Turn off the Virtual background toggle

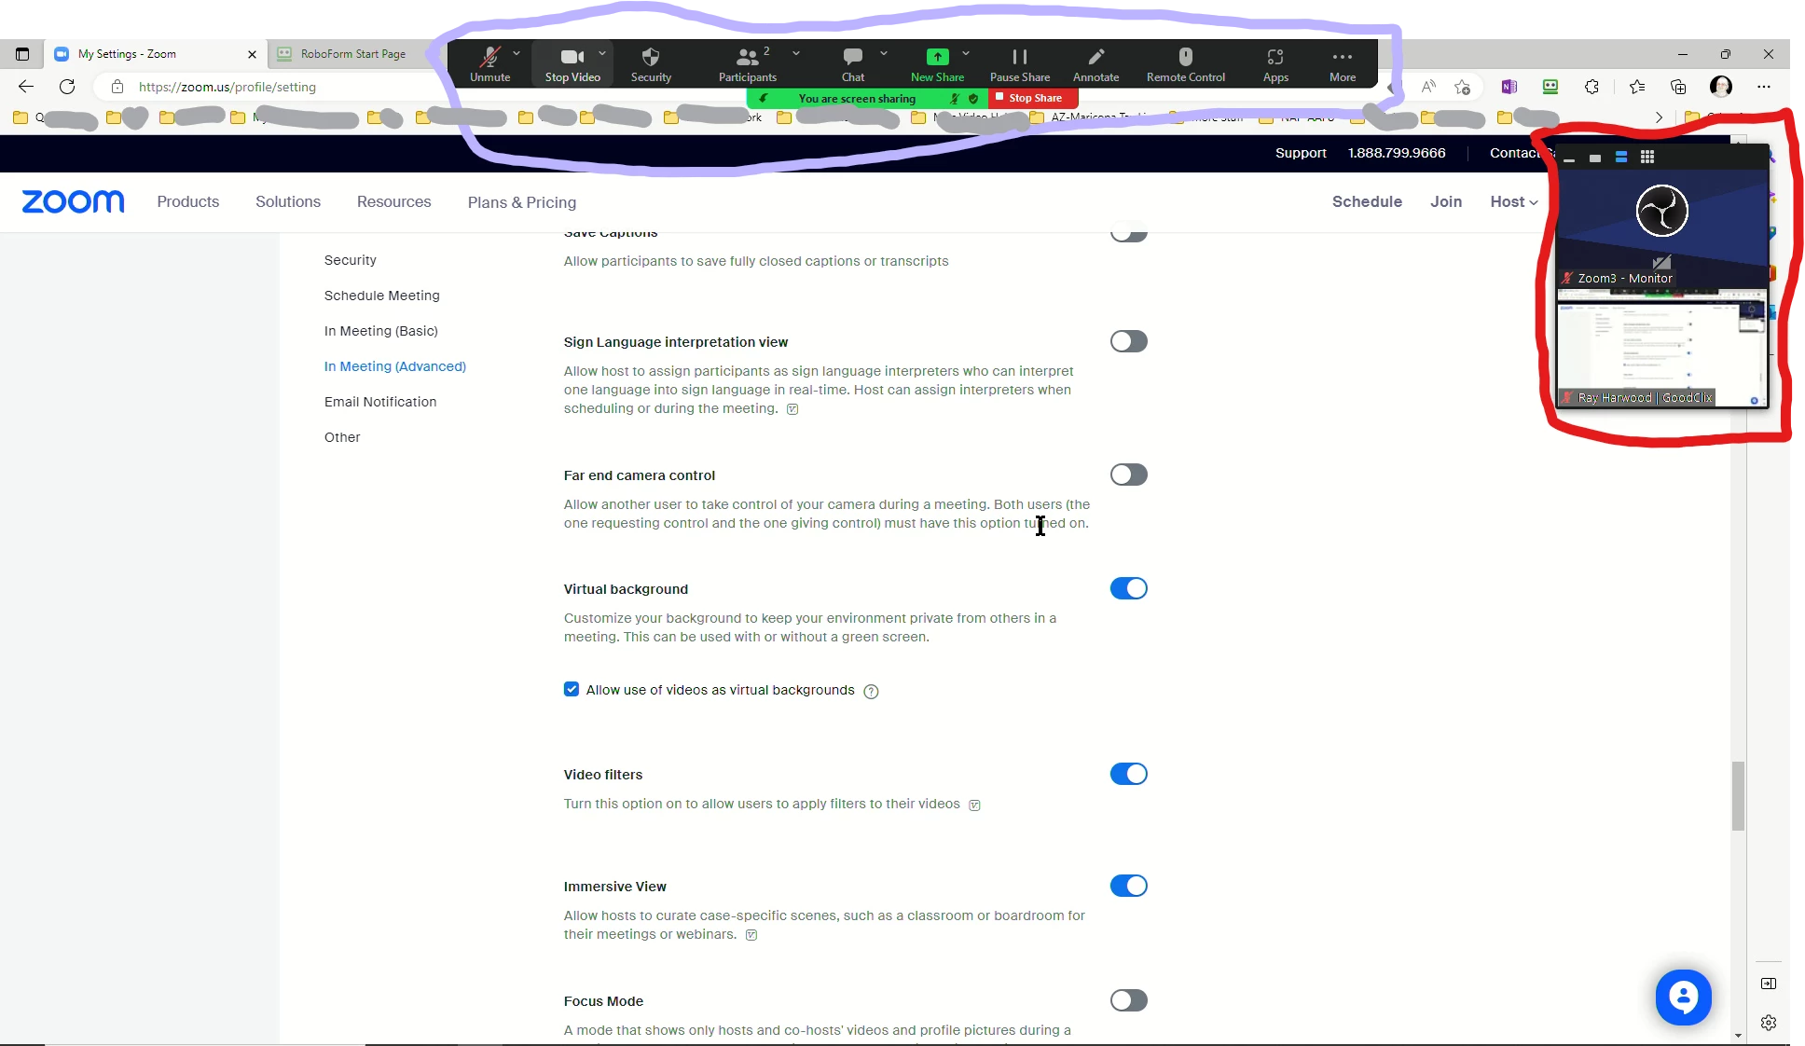coord(1128,588)
